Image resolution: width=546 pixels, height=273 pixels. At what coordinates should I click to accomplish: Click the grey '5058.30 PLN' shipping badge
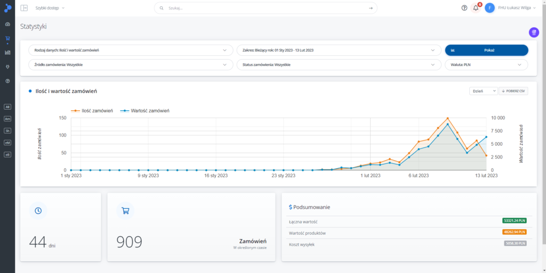[516, 244]
